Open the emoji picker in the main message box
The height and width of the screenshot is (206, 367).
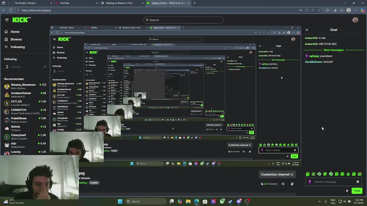(x=358, y=182)
